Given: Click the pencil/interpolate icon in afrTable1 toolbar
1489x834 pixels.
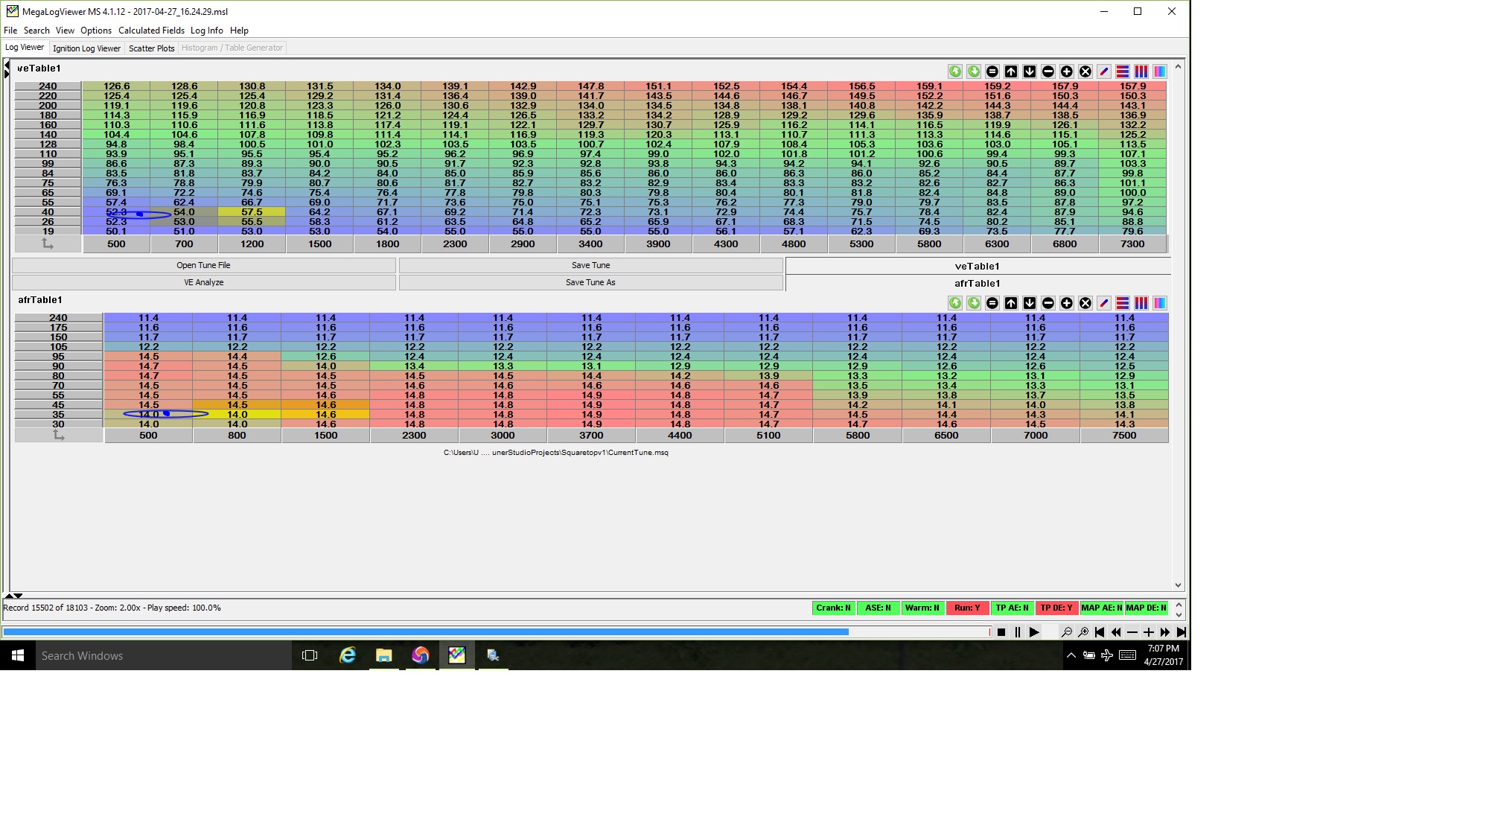Looking at the screenshot, I should pos(1104,303).
